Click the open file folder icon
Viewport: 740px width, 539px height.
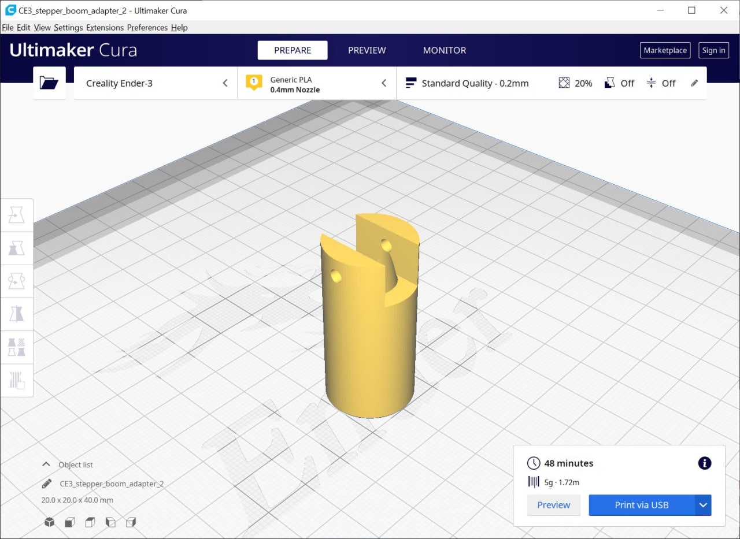pyautogui.click(x=49, y=83)
